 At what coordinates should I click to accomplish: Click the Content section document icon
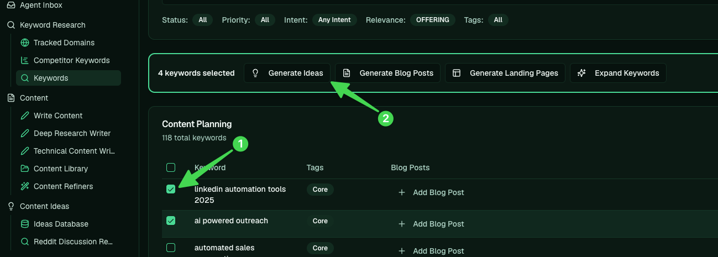[x=11, y=98]
